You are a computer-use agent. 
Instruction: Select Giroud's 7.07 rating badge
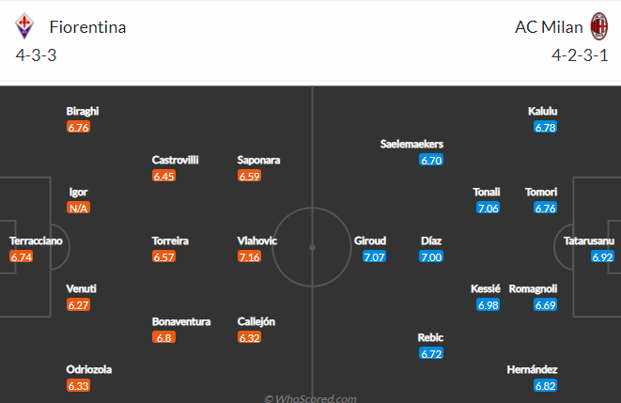[x=374, y=256]
